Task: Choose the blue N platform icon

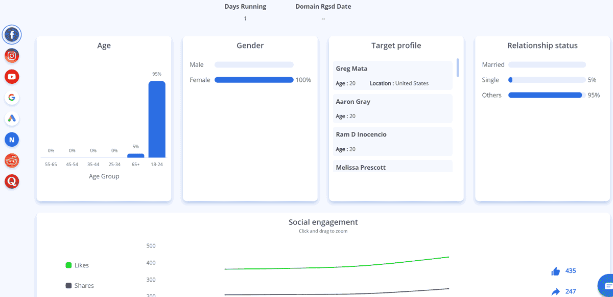Action: click(12, 139)
